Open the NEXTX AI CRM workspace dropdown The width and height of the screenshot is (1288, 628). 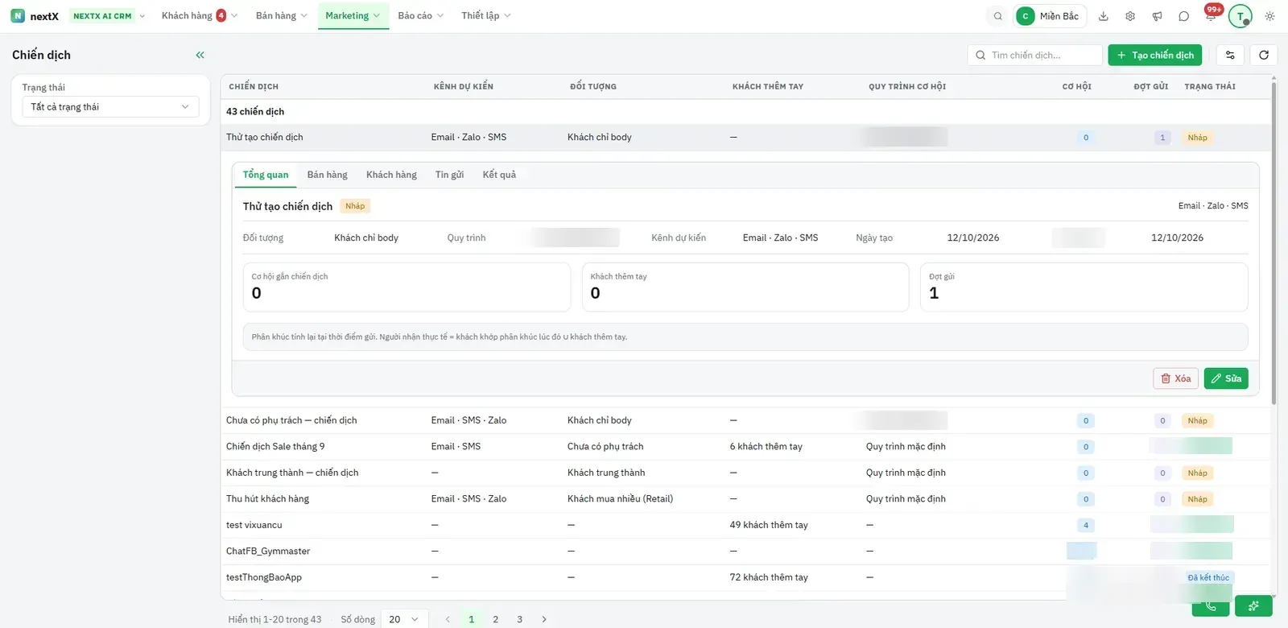click(109, 16)
